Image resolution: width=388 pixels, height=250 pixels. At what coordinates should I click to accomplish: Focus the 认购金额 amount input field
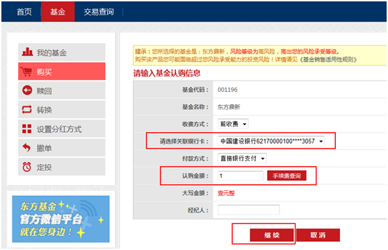click(x=241, y=176)
